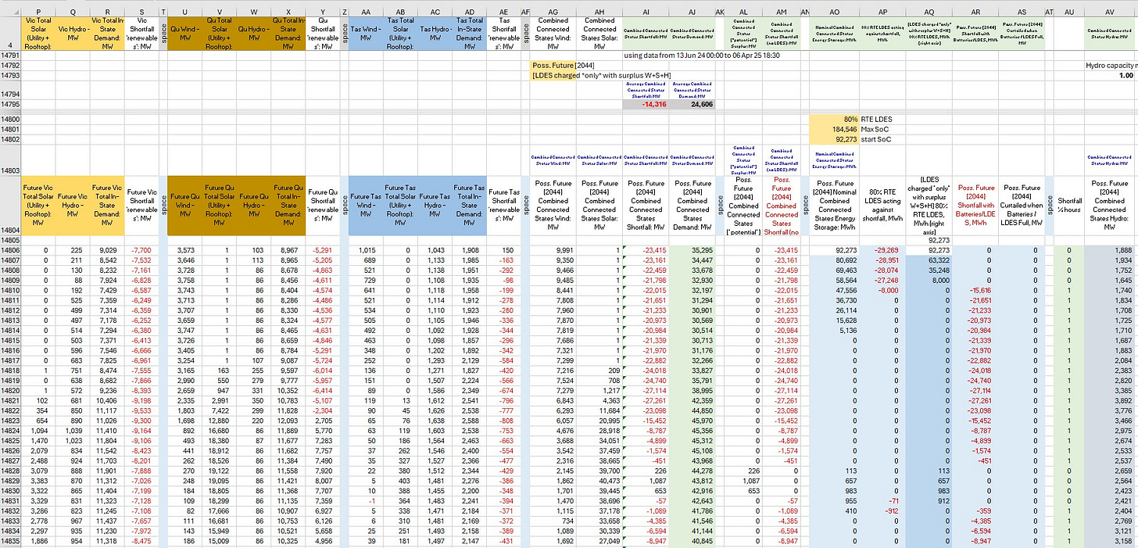Select combined demand value 35,295 in row 14806
Image resolution: width=1138 pixels, height=548 pixels.
[x=692, y=249]
